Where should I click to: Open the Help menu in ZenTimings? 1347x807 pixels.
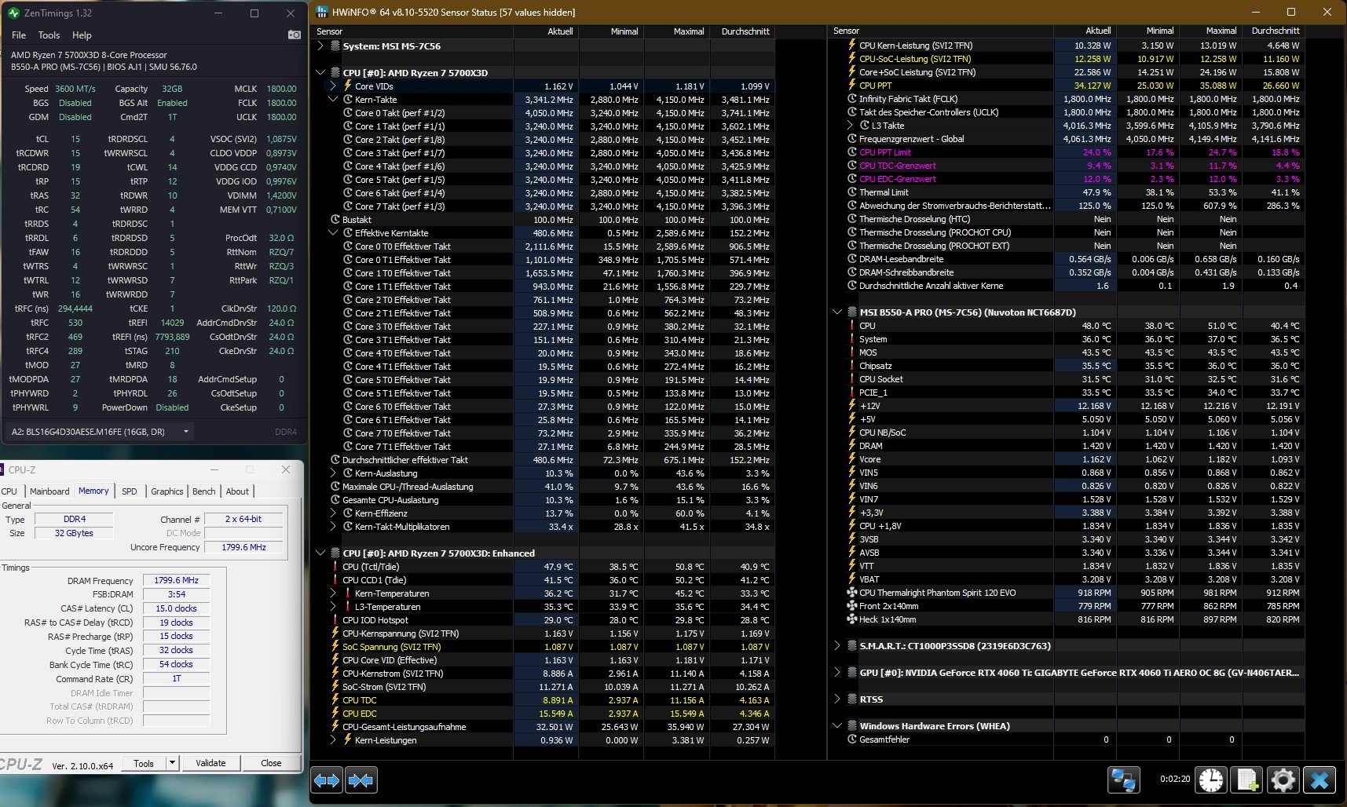tap(82, 35)
